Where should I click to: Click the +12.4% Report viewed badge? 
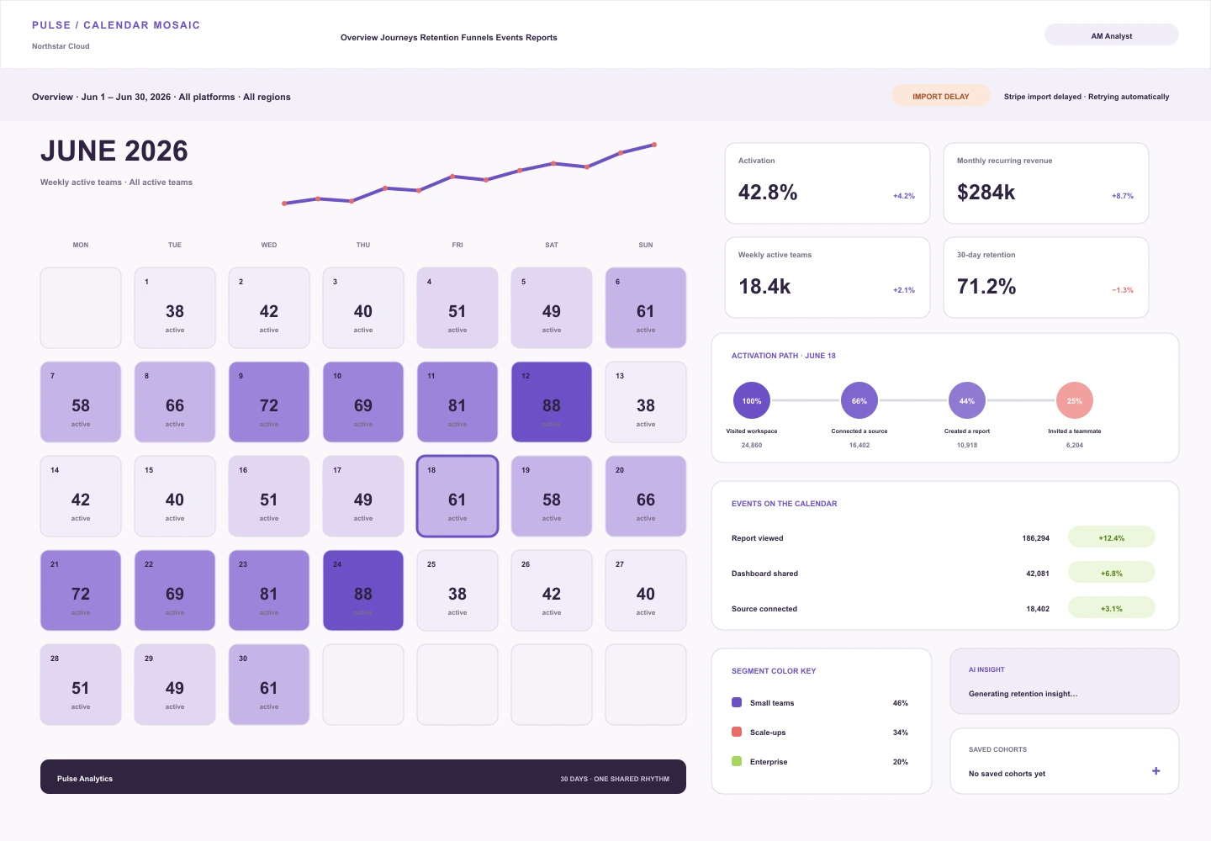point(1112,537)
